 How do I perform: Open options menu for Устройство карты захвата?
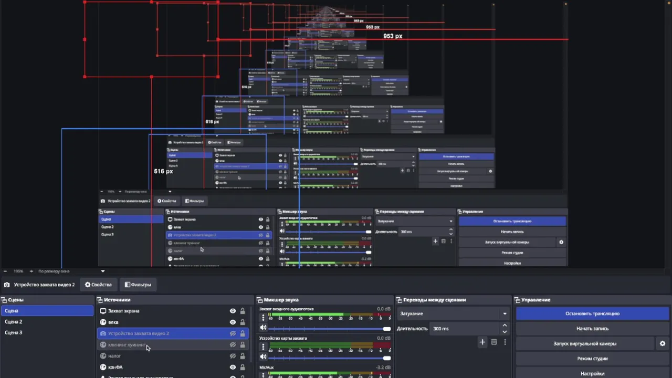[x=263, y=348]
